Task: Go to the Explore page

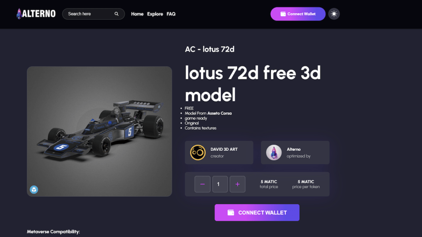Action: coord(155,14)
